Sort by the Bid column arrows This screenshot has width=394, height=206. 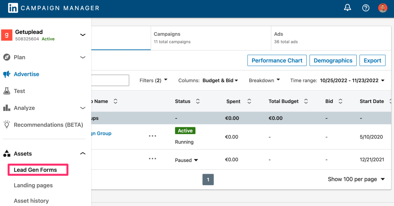point(340,101)
